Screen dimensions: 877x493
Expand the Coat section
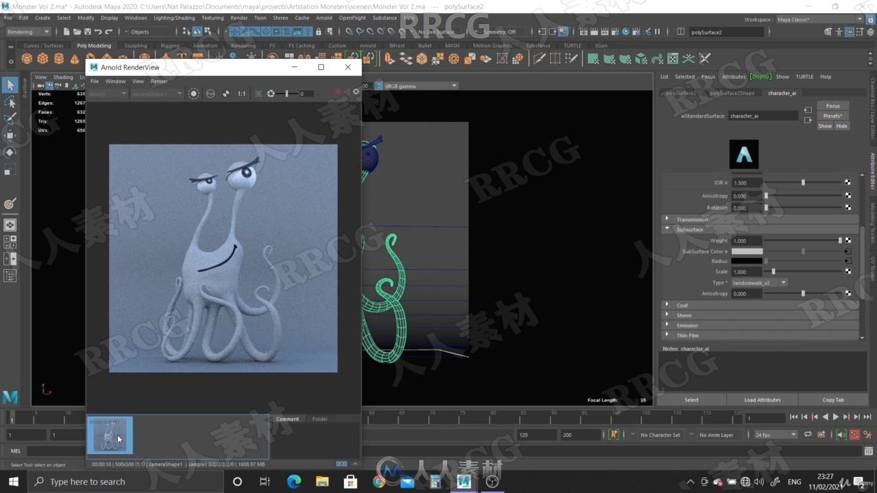pyautogui.click(x=760, y=305)
